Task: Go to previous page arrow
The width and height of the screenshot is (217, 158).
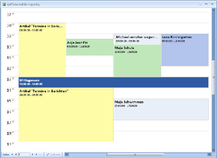Action: click(x=16, y=154)
